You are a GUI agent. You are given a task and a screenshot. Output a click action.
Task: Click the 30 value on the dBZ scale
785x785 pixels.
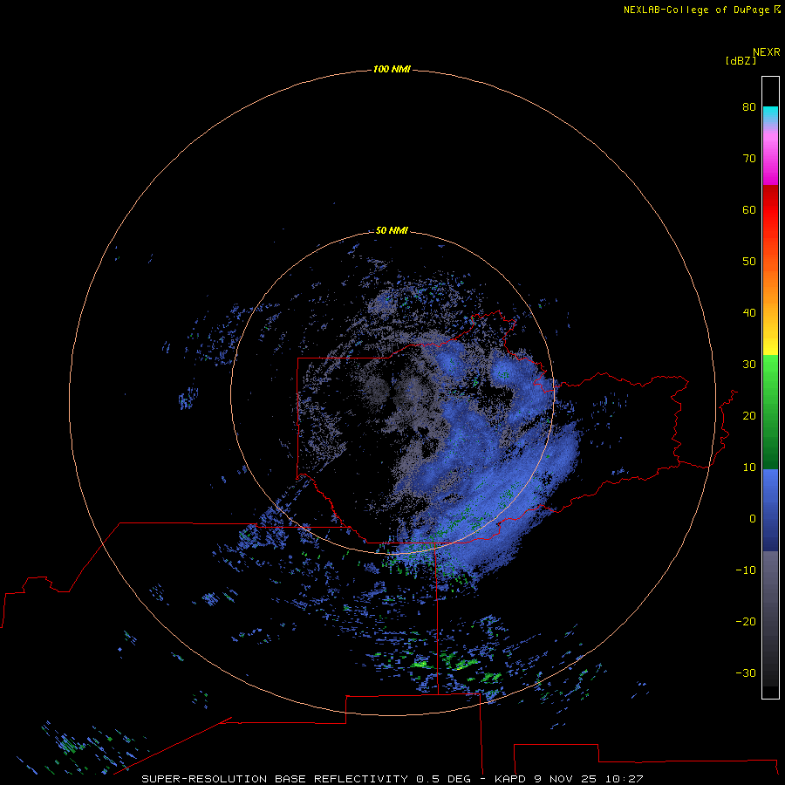[749, 364]
